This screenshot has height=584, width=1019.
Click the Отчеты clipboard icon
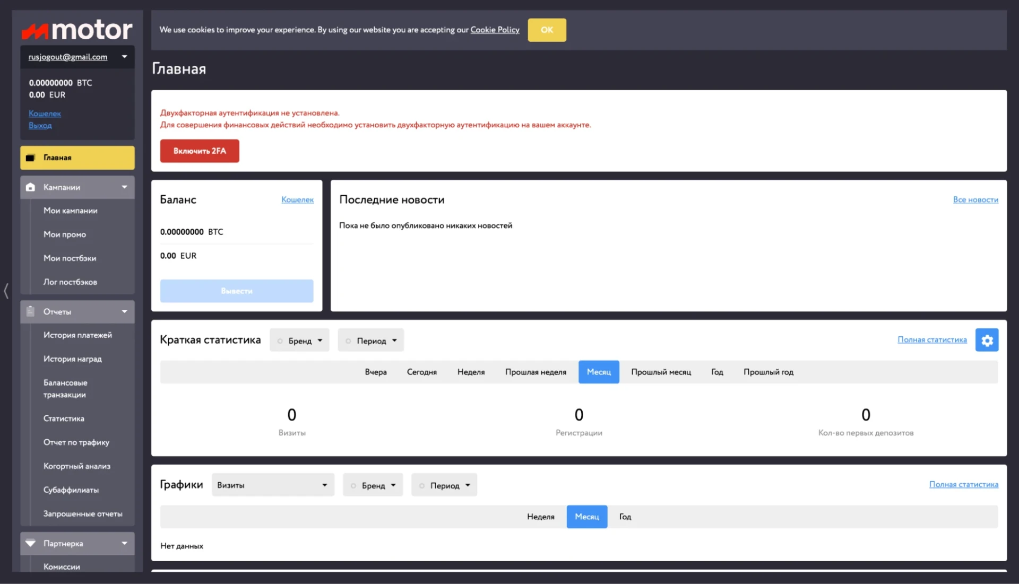pos(30,311)
